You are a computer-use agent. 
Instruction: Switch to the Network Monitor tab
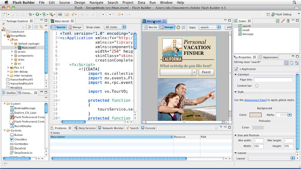[111, 128]
